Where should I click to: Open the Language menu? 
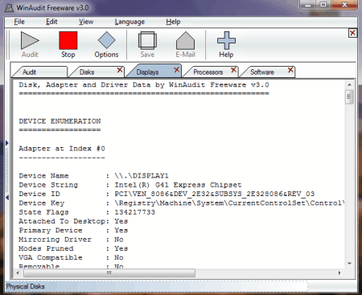coord(130,22)
